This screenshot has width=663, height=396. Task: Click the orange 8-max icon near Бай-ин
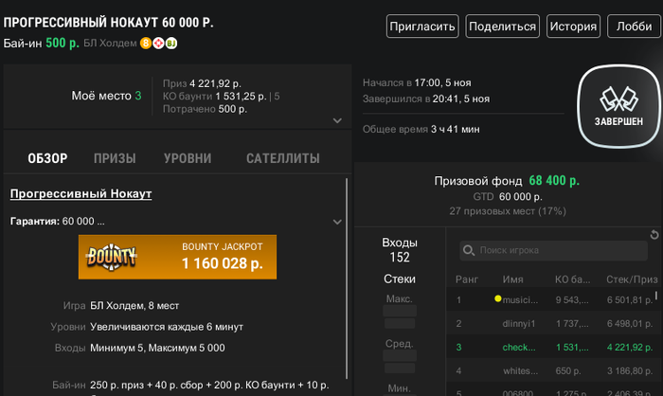click(146, 44)
